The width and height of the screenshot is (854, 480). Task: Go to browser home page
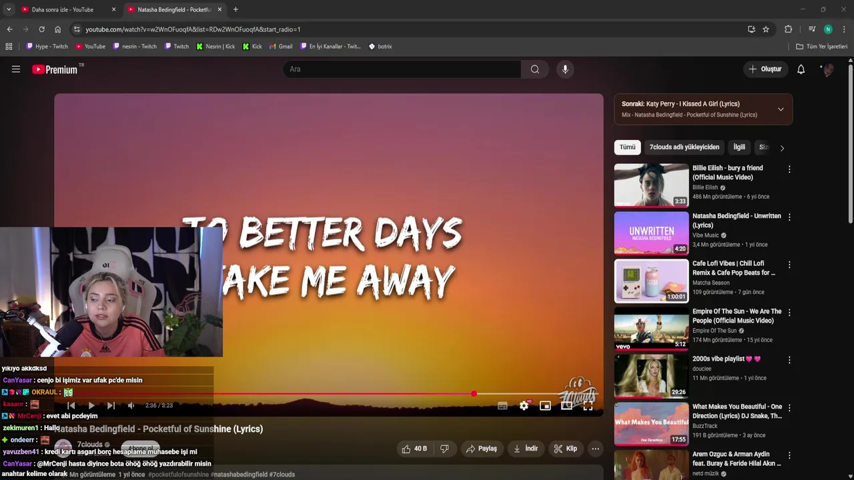tap(58, 29)
